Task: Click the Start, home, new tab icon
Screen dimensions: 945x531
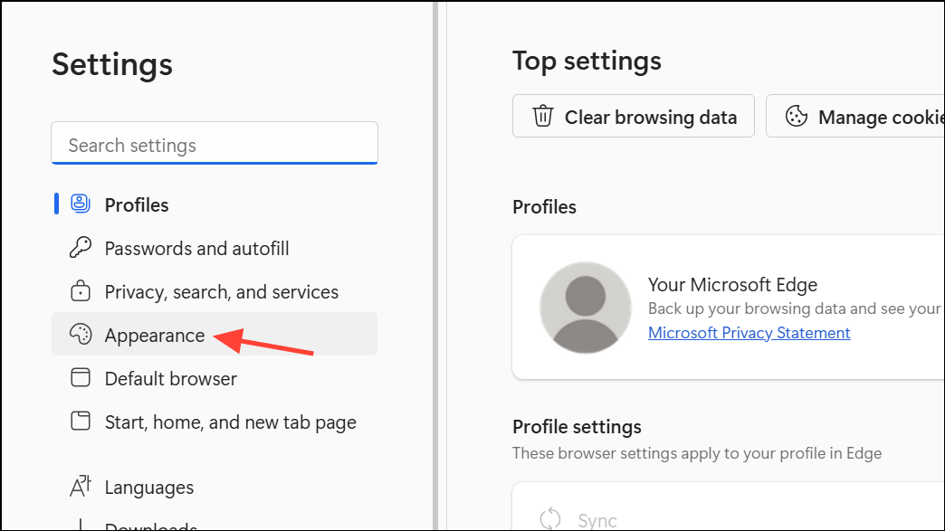Action: [x=81, y=422]
